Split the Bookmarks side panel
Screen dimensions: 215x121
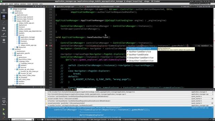[x=41, y=87]
